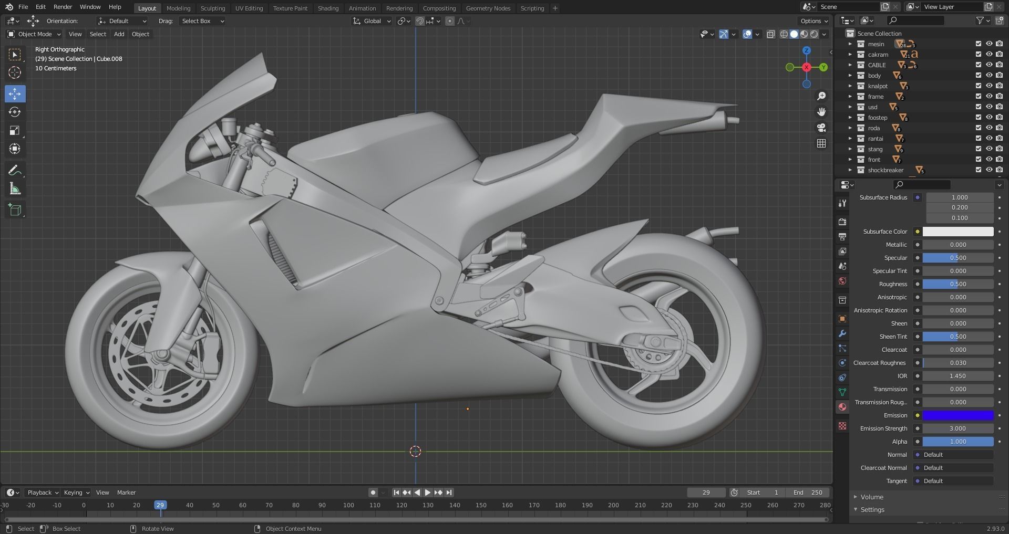Screen dimensions: 1009x534
Task: Open the Orientation Default dropdown
Action: pos(122,21)
